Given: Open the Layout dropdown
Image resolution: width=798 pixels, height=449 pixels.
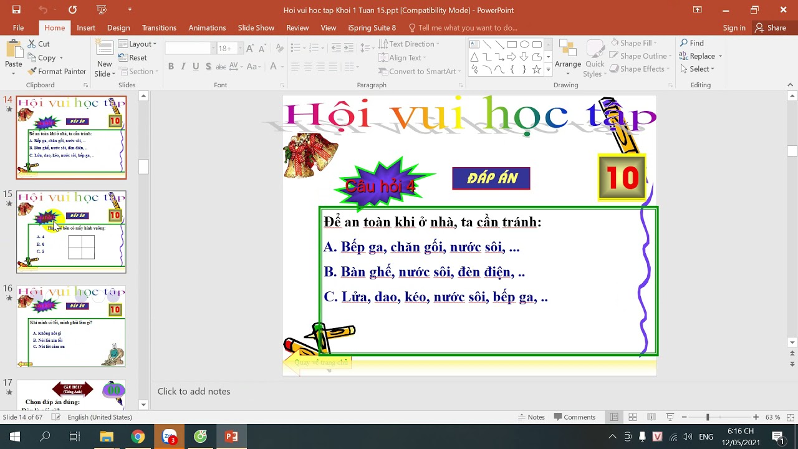Looking at the screenshot, I should point(137,44).
